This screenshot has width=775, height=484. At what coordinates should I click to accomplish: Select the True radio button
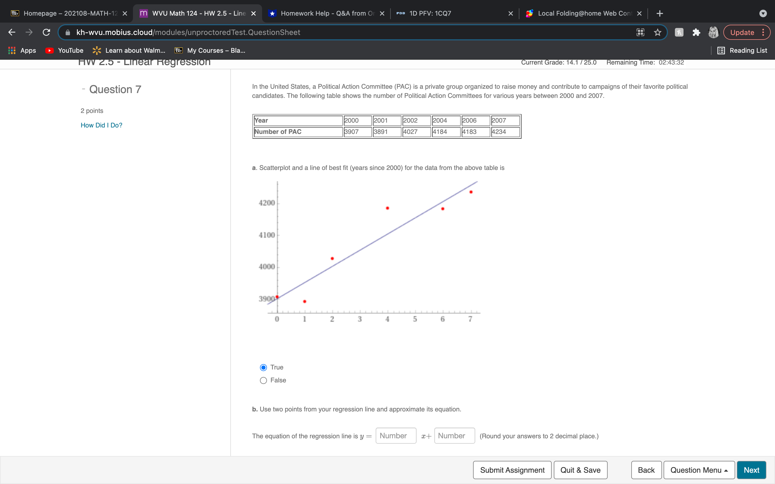[263, 367]
